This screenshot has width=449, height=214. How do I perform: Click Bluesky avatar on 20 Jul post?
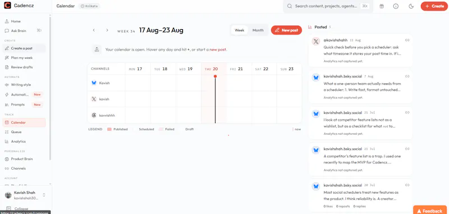[316, 186]
